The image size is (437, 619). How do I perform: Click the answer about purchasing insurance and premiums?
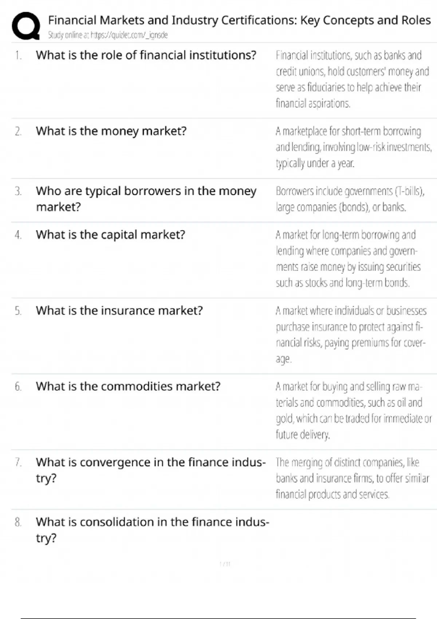coord(351,334)
